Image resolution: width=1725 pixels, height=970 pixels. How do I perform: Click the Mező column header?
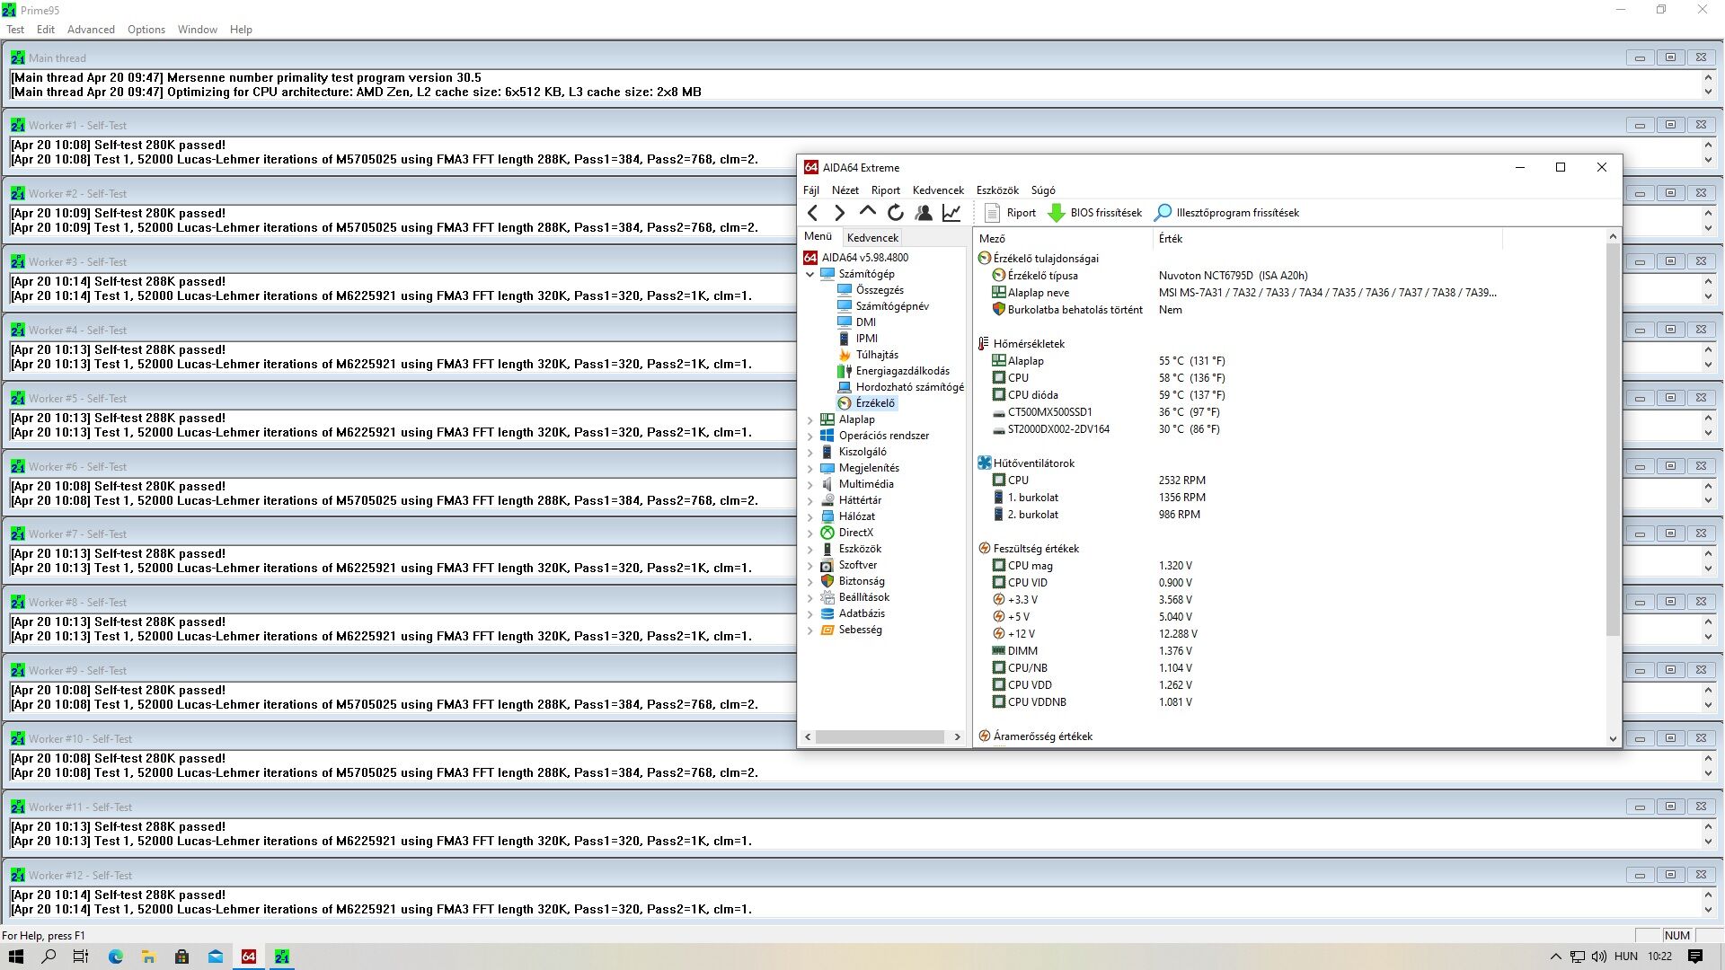(x=1063, y=239)
